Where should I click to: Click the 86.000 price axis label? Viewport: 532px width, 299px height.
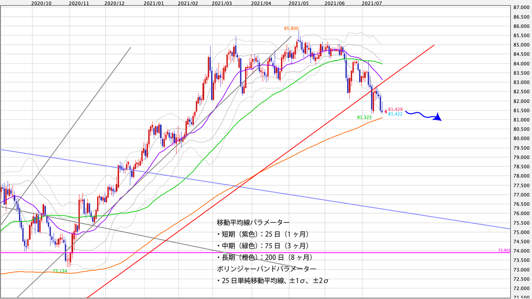(522, 26)
